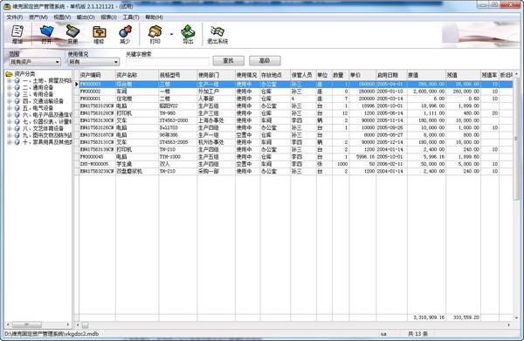
Task: Expand the 五、电气设备 tree node
Action: (10, 108)
